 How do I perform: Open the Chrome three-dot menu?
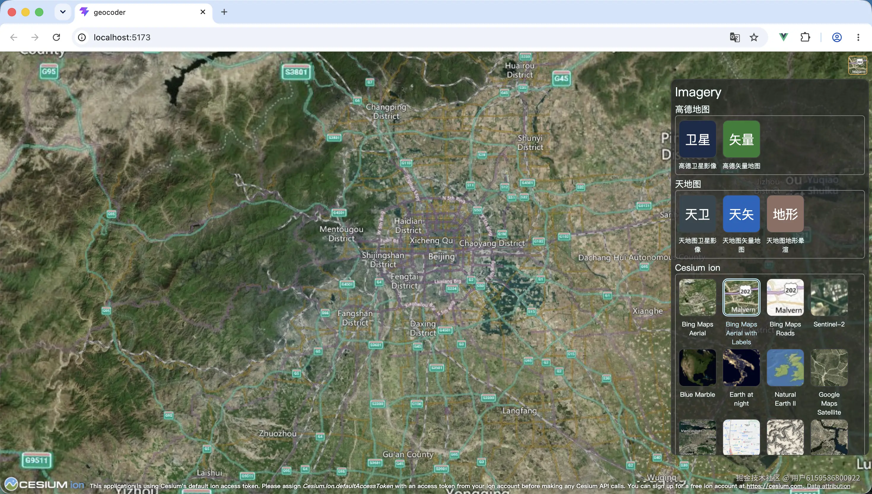[x=858, y=37]
